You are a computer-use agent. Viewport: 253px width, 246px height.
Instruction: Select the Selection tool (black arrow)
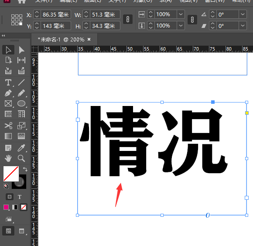pyautogui.click(x=8, y=50)
